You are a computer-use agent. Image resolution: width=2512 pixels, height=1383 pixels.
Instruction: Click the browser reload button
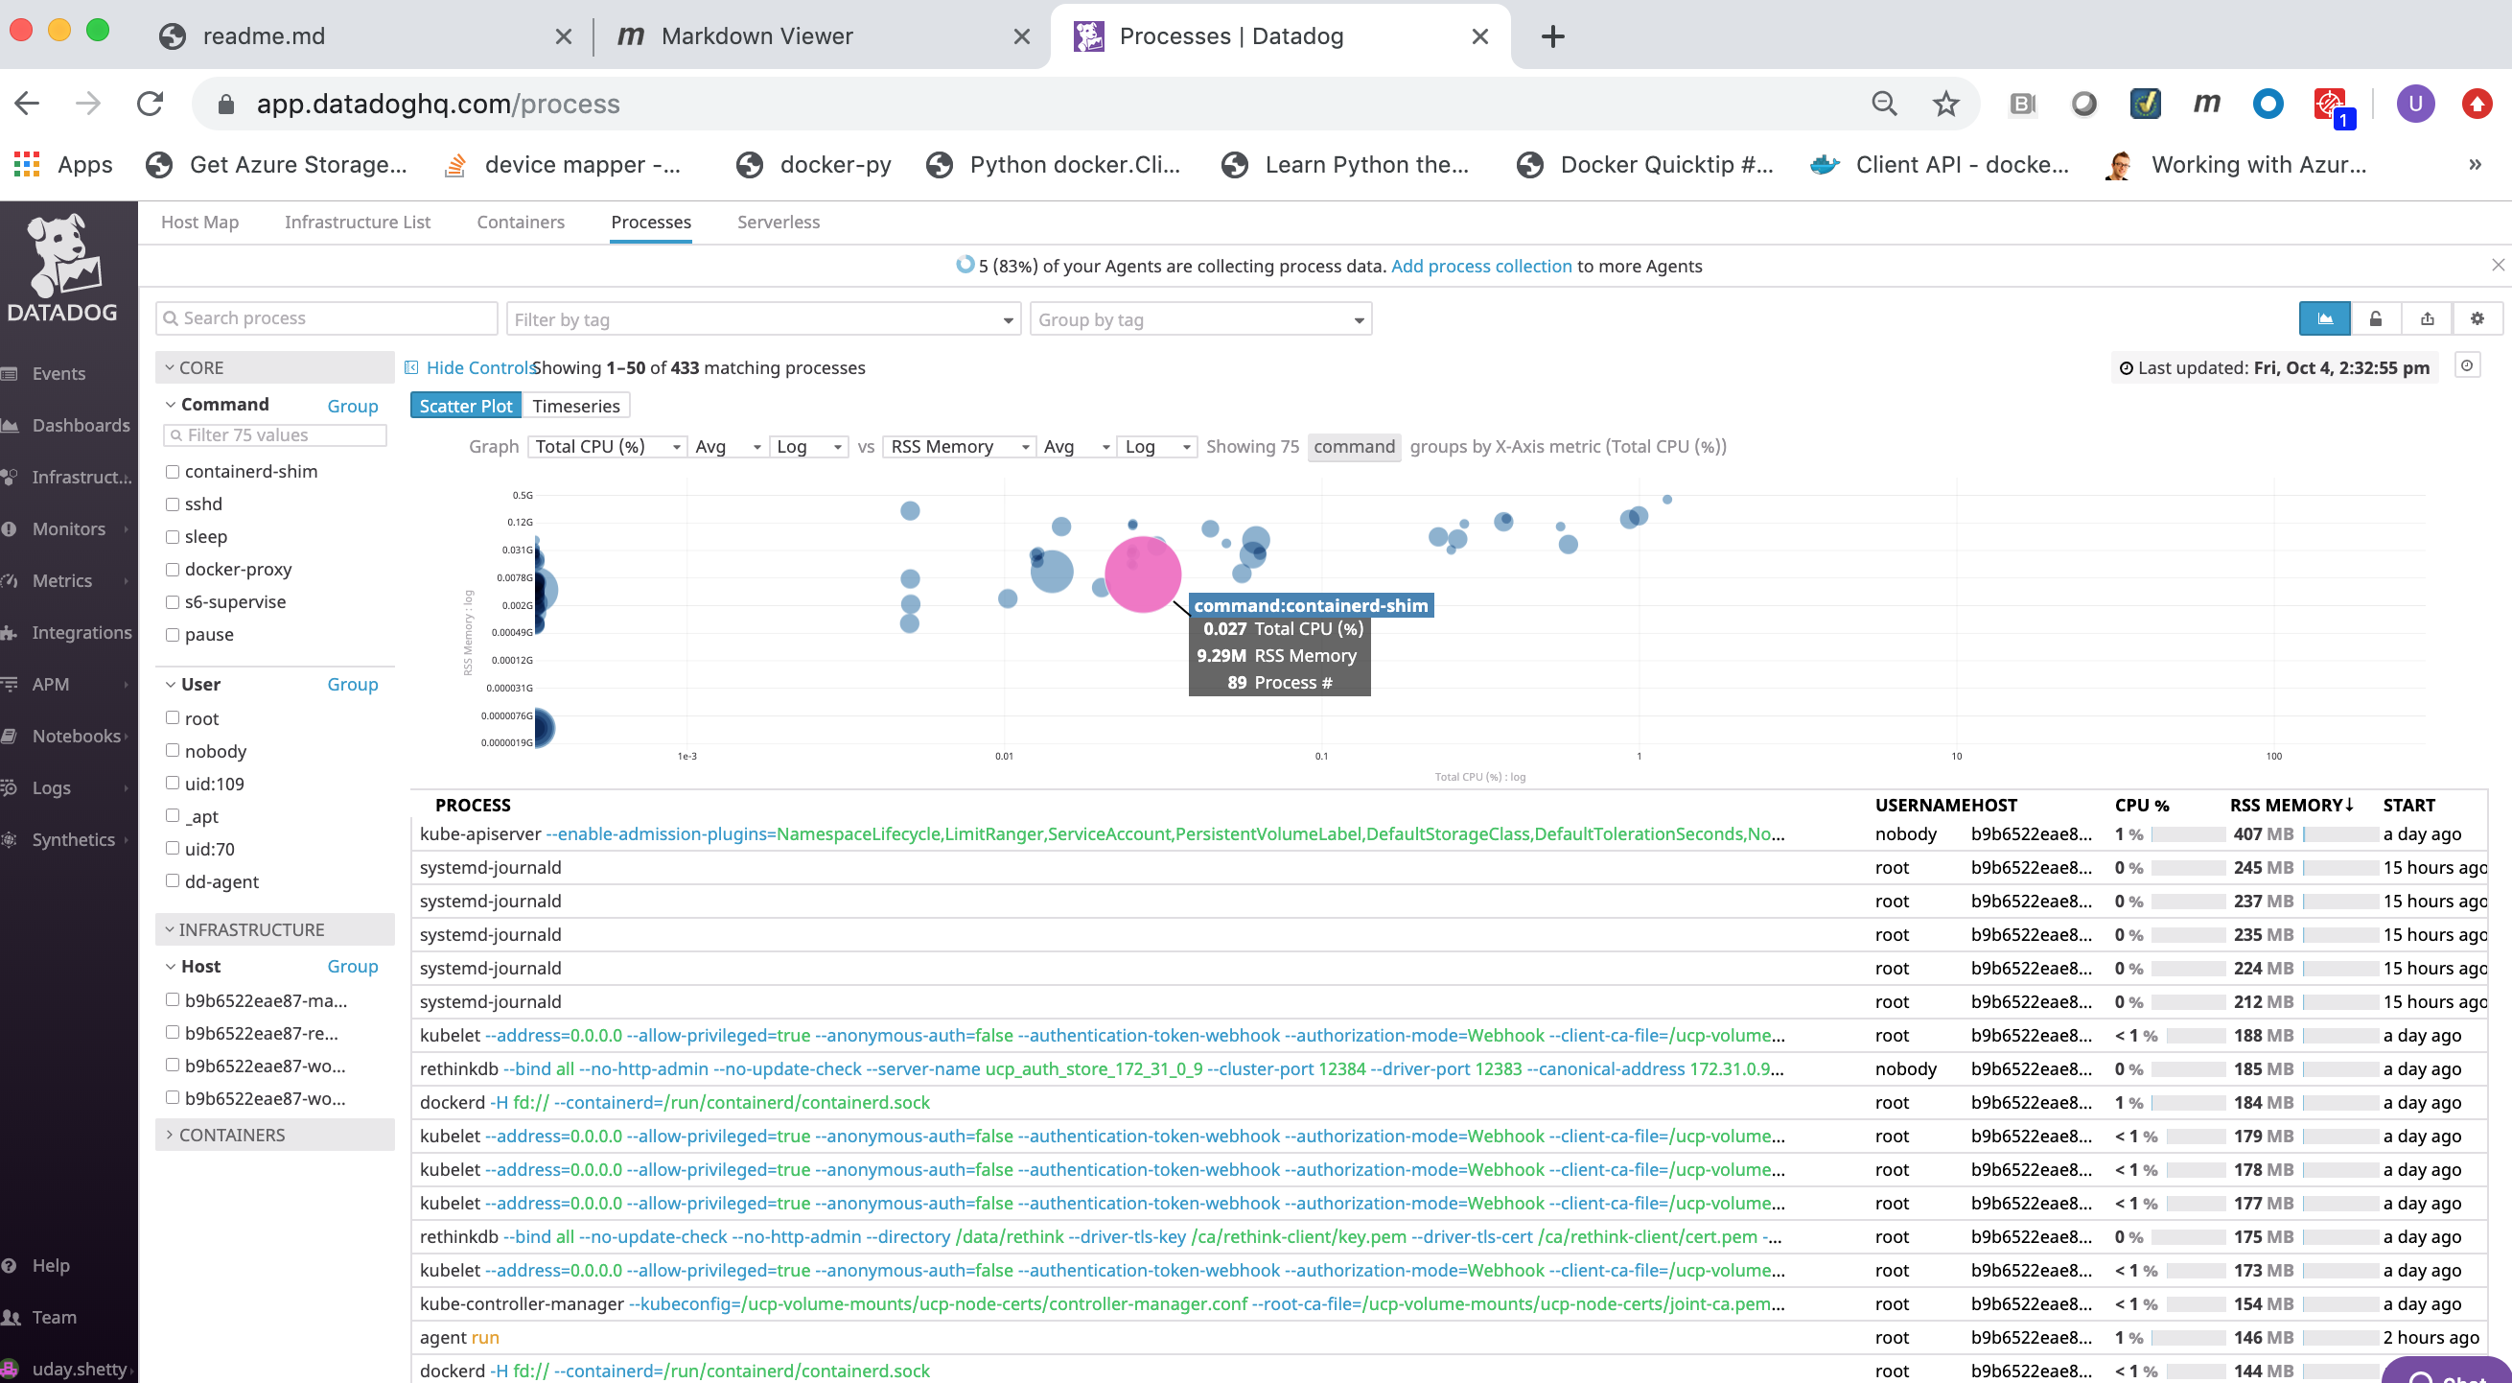(x=150, y=104)
